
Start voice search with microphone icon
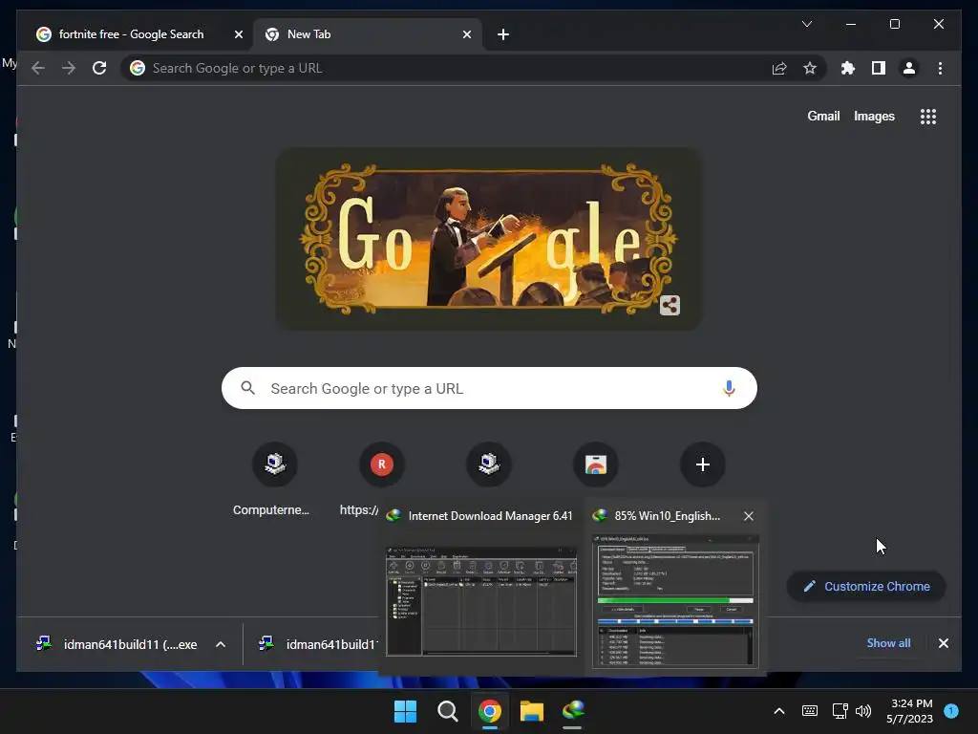(728, 388)
